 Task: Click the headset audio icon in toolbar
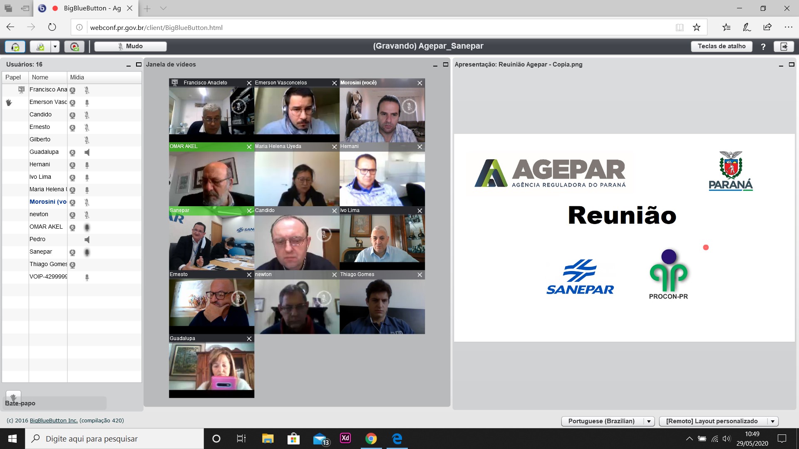[x=15, y=47]
